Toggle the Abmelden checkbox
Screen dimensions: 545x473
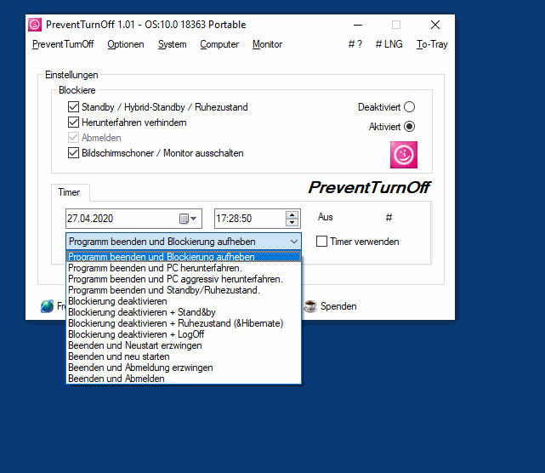(73, 137)
